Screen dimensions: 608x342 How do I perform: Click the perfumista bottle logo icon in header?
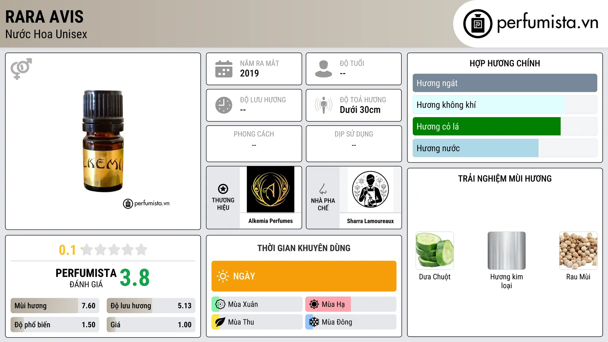[x=478, y=24]
